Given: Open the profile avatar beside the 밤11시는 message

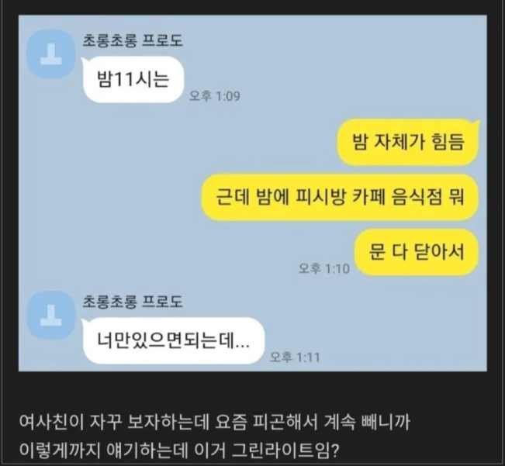Looking at the screenshot, I should pos(51,54).
